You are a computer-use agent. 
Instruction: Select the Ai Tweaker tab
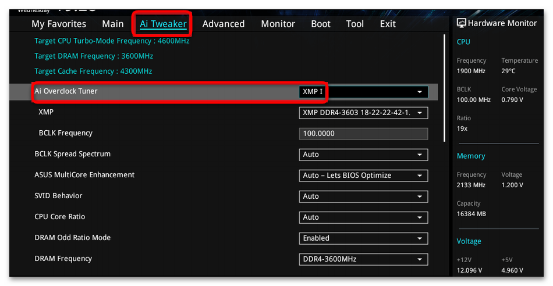point(163,24)
